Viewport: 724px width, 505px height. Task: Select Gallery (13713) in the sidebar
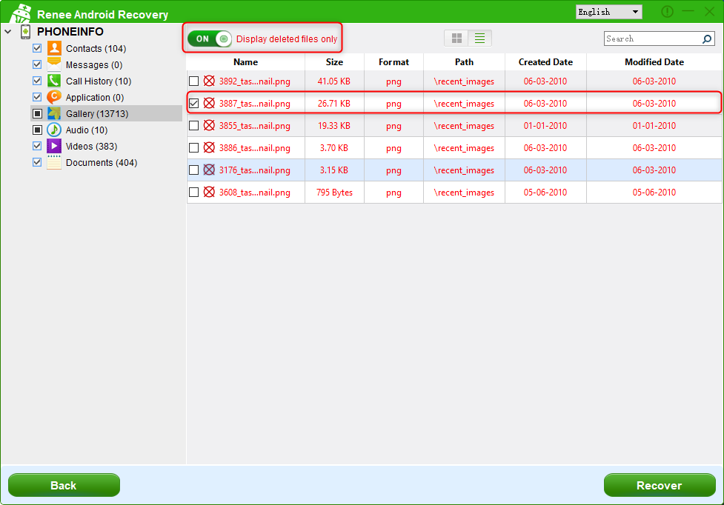(x=96, y=114)
